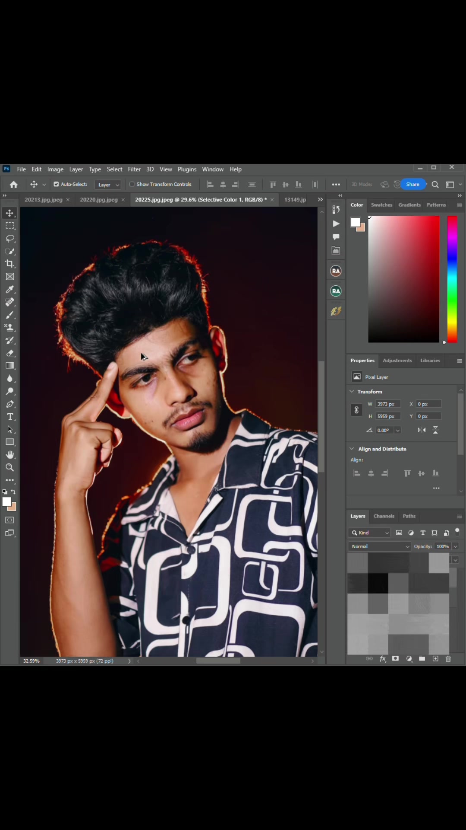Open the Opacity value dropdown arrow
The width and height of the screenshot is (466, 830).
pyautogui.click(x=456, y=546)
